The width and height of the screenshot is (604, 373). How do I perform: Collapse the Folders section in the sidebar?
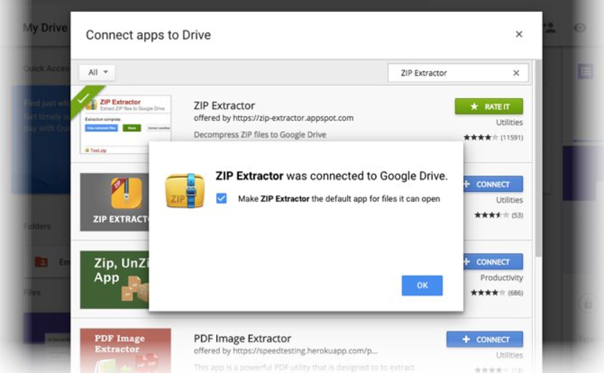click(37, 226)
